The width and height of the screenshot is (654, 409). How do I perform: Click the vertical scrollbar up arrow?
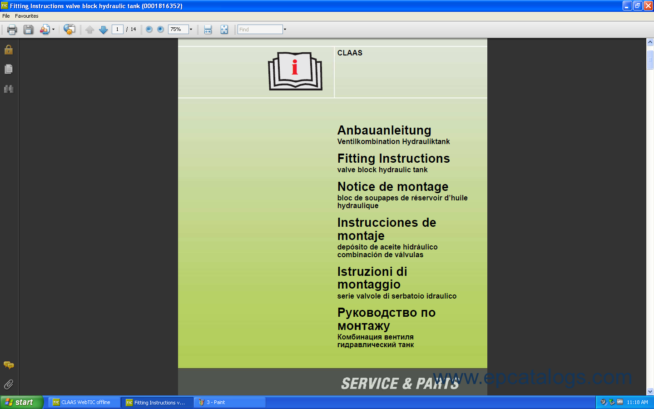click(650, 42)
